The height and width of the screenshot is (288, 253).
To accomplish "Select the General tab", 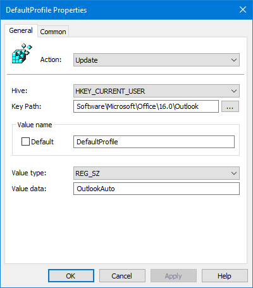I will click(21, 30).
